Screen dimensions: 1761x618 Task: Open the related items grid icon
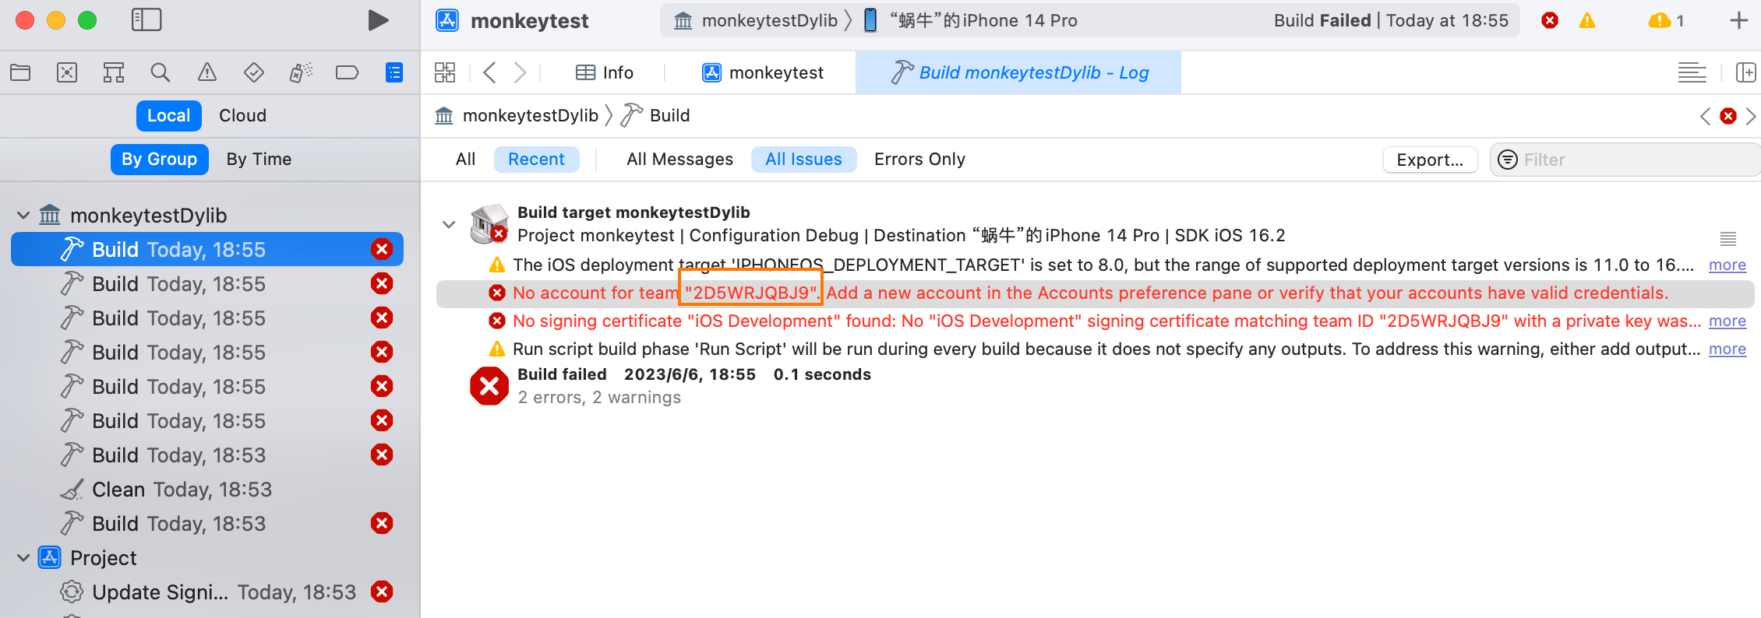445,73
